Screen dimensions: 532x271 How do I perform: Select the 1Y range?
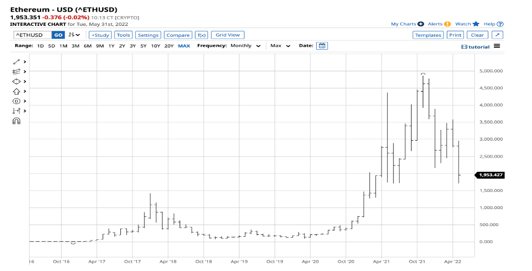[111, 46]
